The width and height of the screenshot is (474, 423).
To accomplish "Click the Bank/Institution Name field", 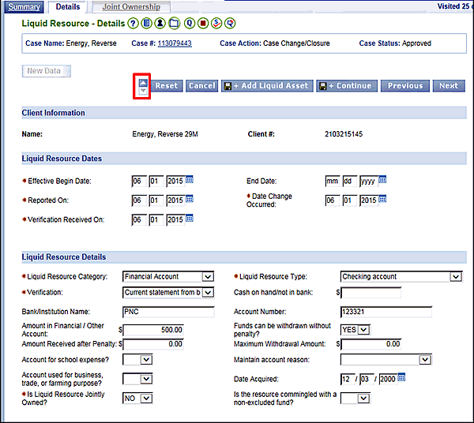I will 168,312.
